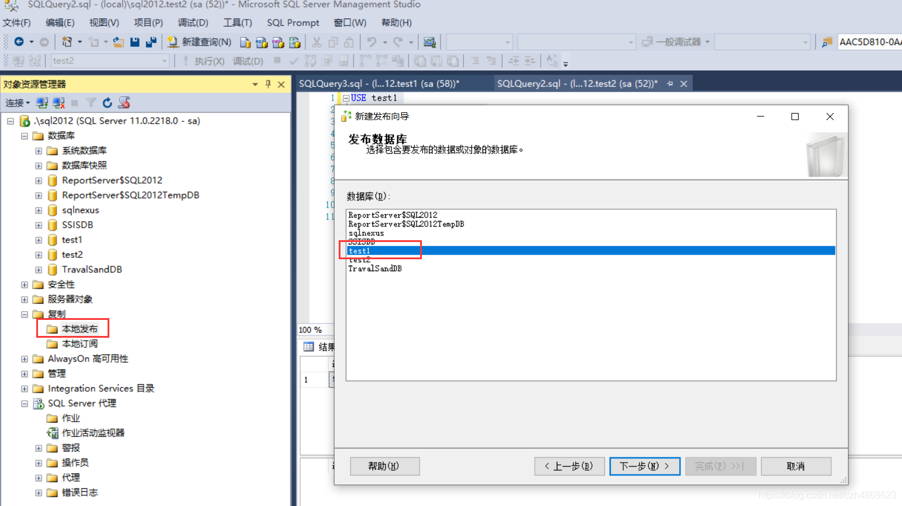Select the TravalSandDB database tree item
Image resolution: width=902 pixels, height=506 pixels.
click(92, 269)
